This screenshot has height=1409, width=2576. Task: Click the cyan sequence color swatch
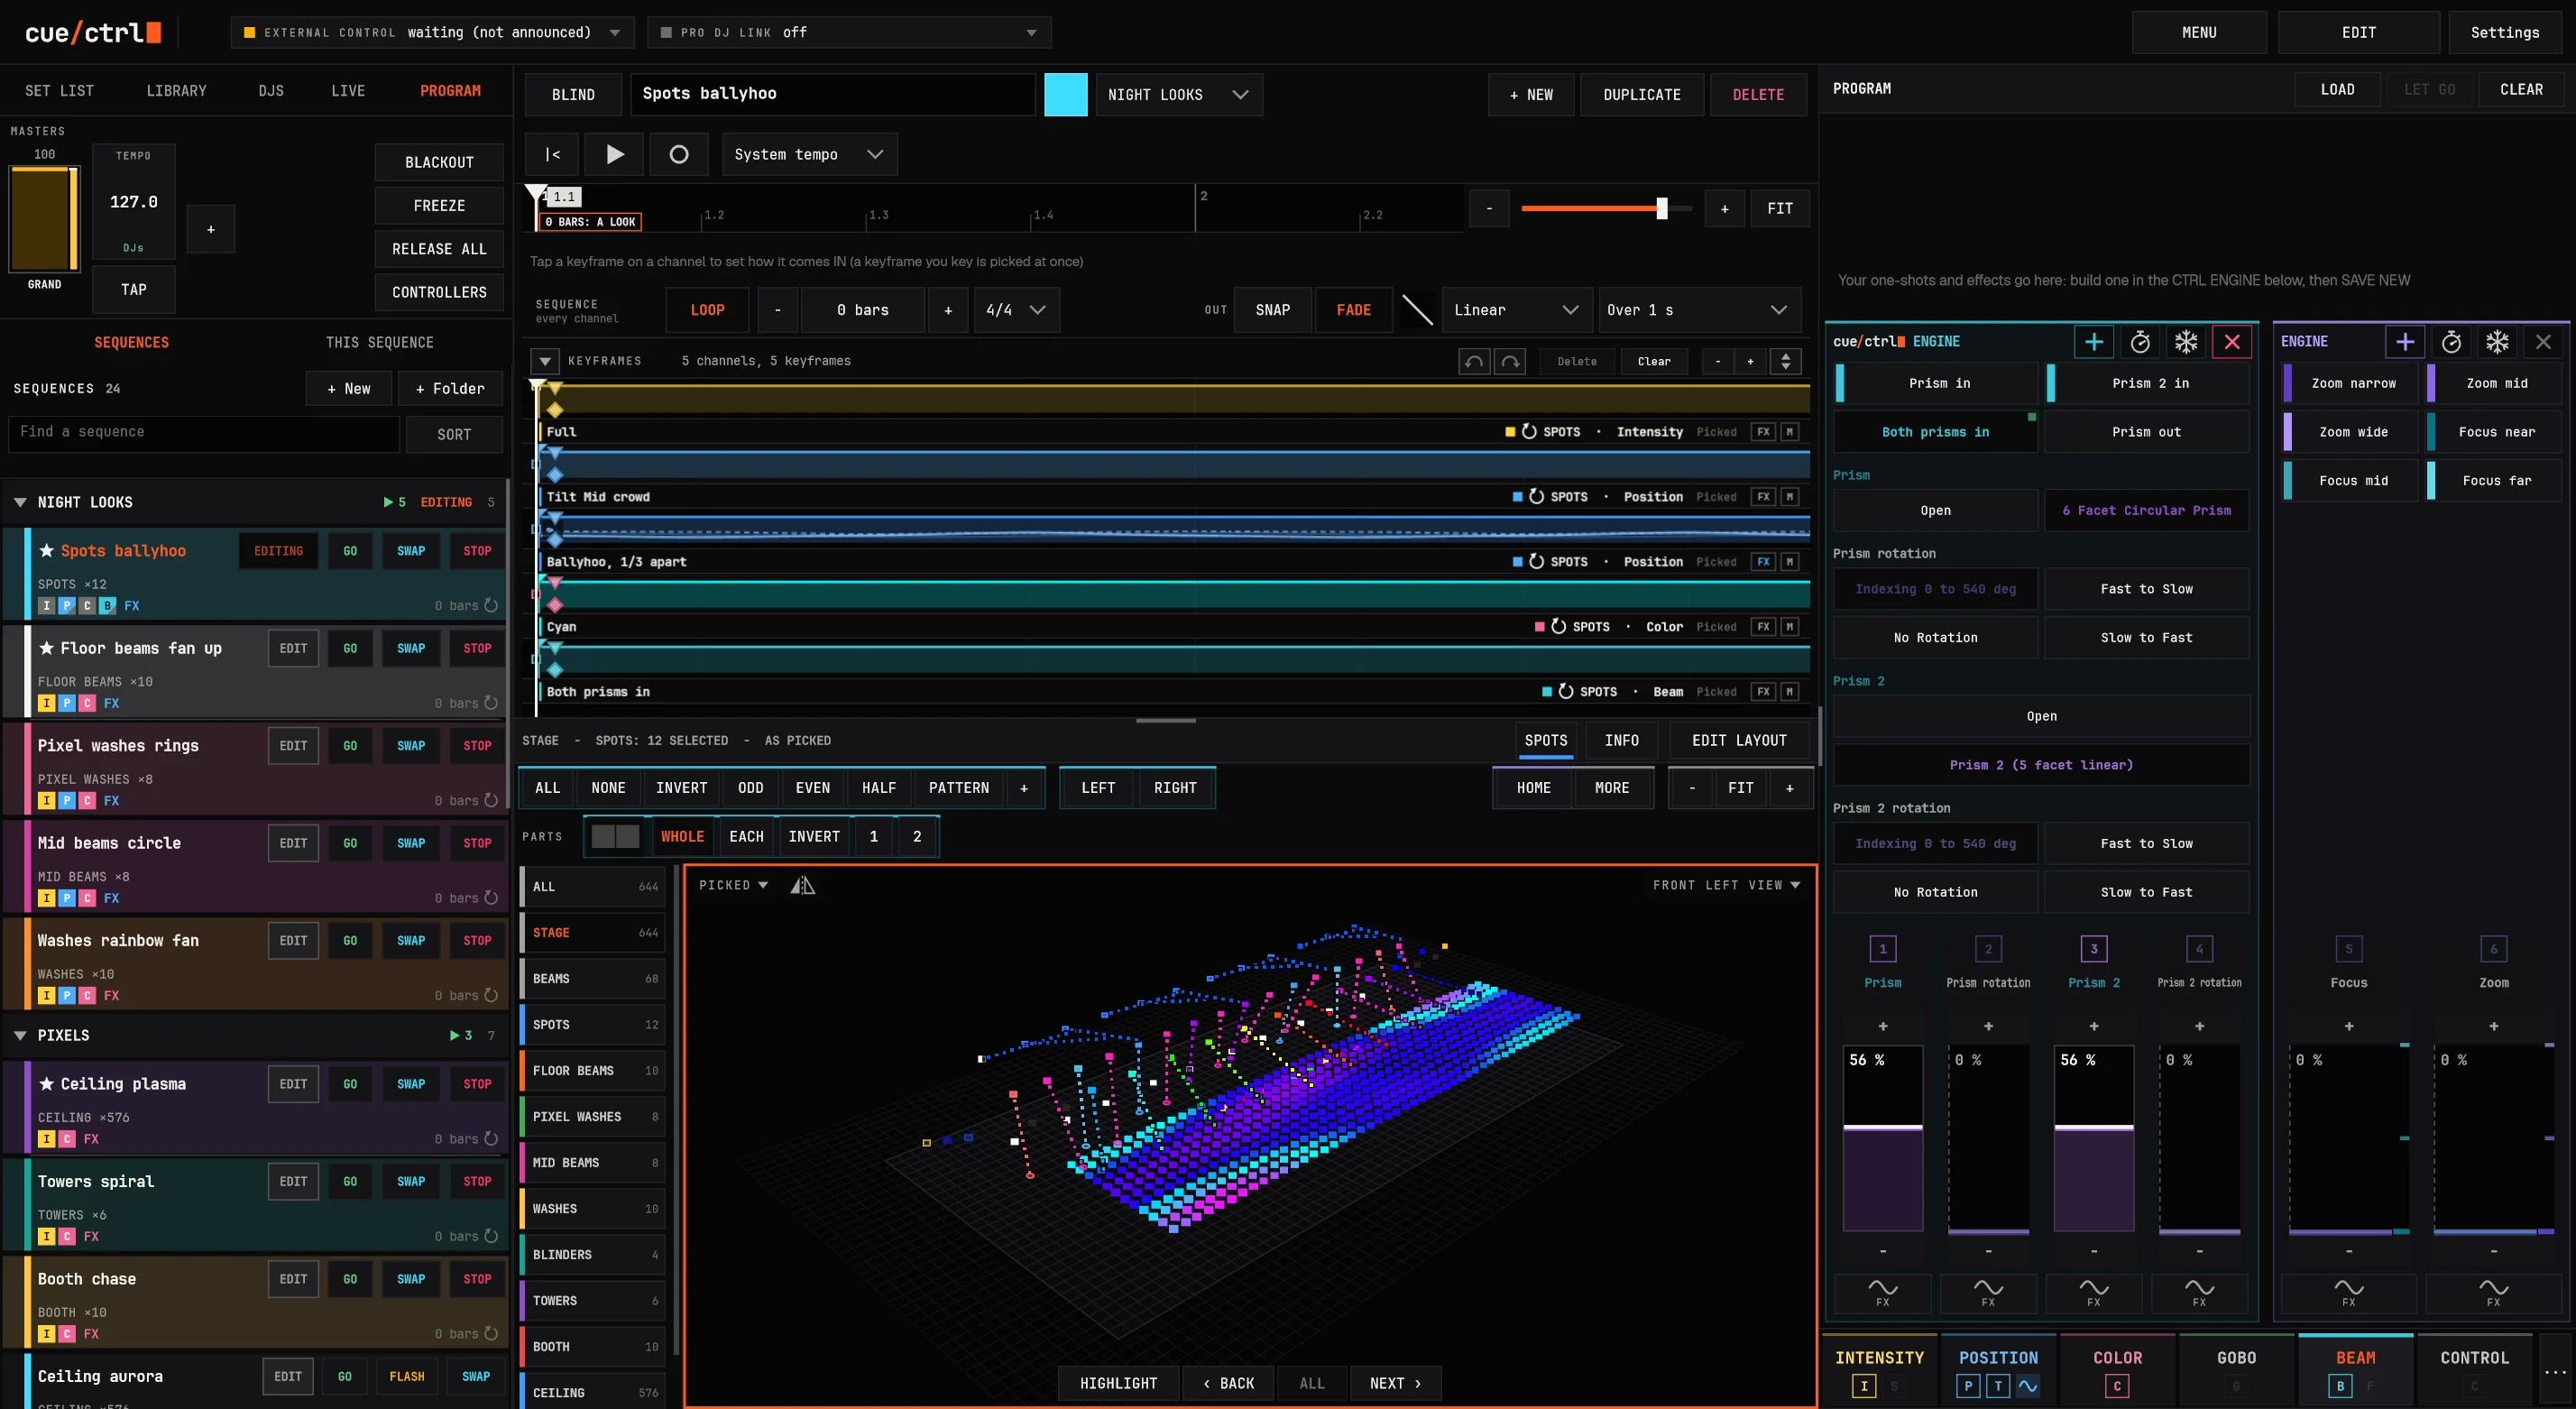(x=1065, y=94)
